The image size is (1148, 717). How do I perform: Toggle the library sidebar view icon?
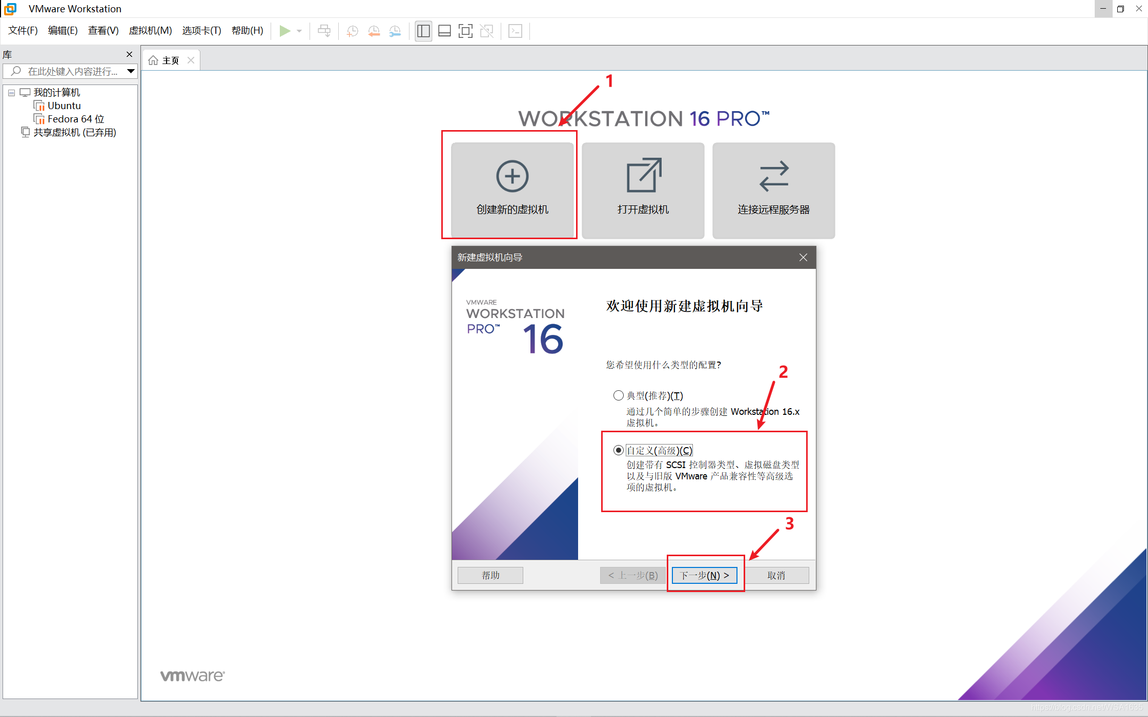tap(423, 31)
